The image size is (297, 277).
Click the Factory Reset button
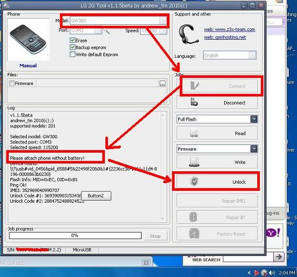point(217,234)
